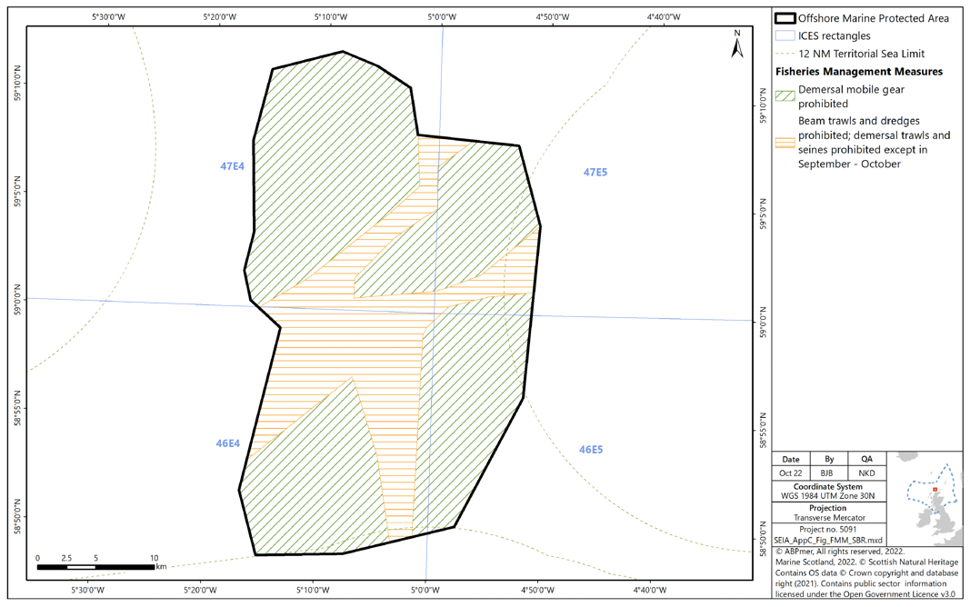Select the 12 NM Territorial Sea Limit dashed-line symbol
The image size is (970, 607).
785,54
